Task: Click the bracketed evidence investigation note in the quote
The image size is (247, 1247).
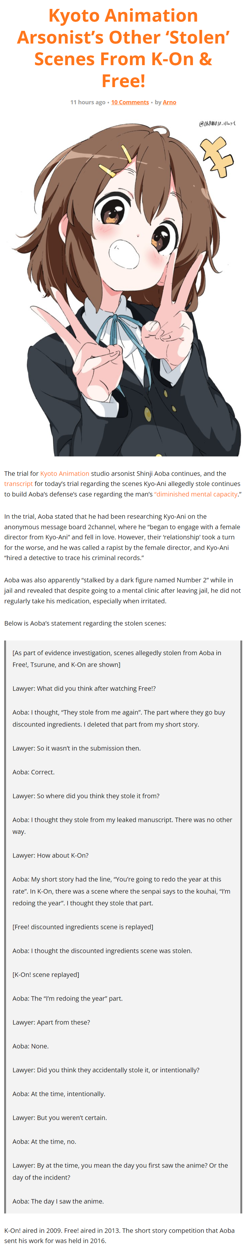Action: [x=117, y=658]
